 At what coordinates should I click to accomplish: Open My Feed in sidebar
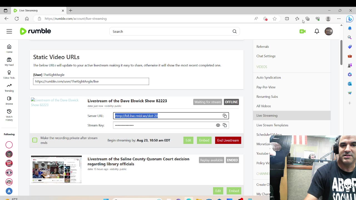[x=9, y=62]
